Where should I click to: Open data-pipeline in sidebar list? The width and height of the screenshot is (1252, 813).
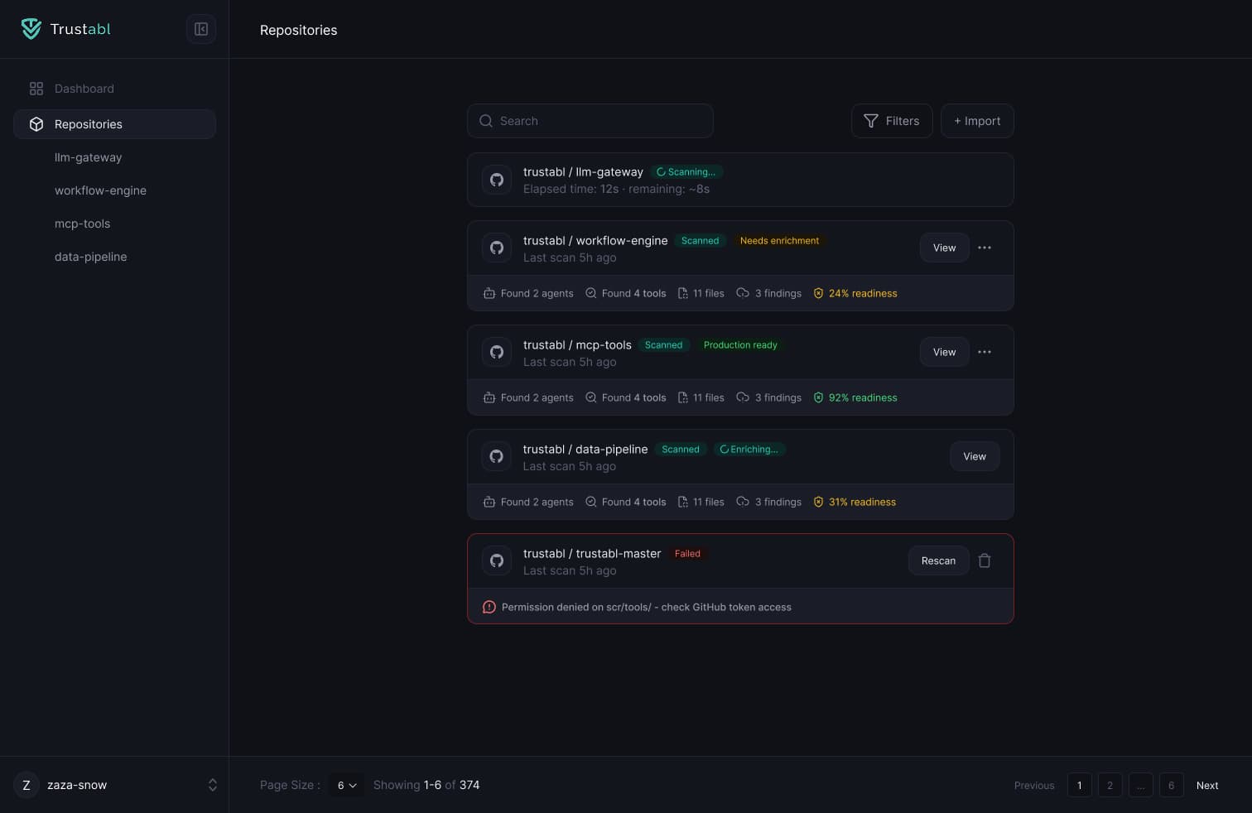click(90, 257)
